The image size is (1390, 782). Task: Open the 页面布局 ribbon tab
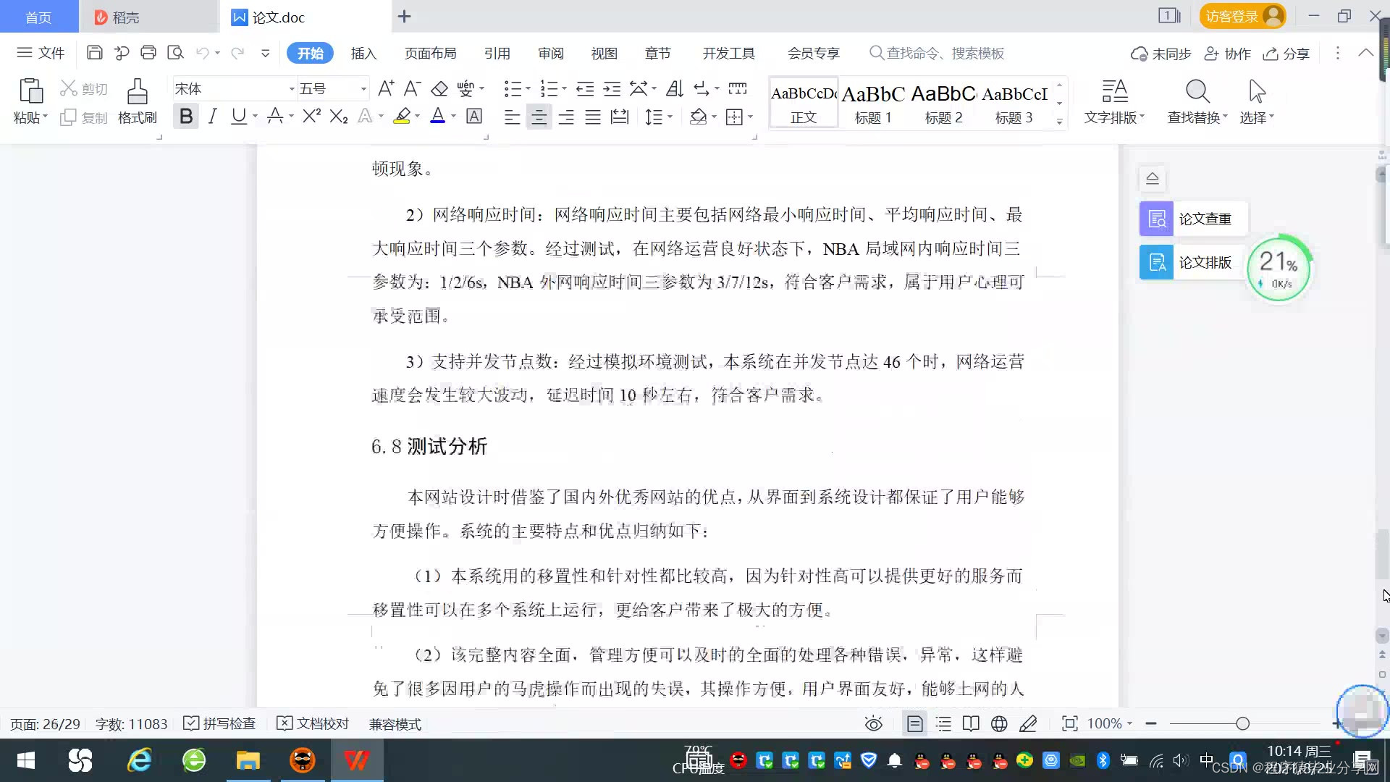(430, 54)
